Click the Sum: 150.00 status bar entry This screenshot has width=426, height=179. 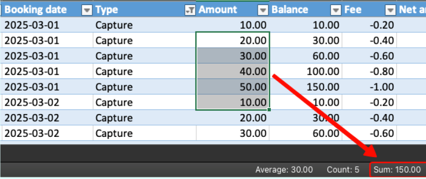click(x=397, y=170)
